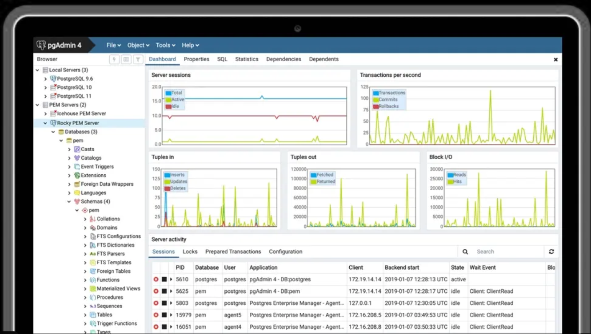Image resolution: width=591 pixels, height=334 pixels.
Task: Click the pgAdmin 4 elephant logo
Action: coord(41,45)
